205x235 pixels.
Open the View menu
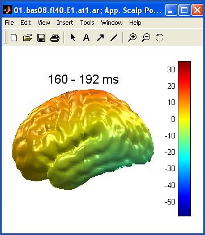click(44, 23)
